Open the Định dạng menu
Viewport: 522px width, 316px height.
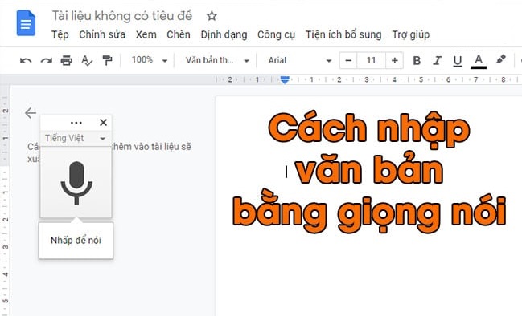pos(224,34)
